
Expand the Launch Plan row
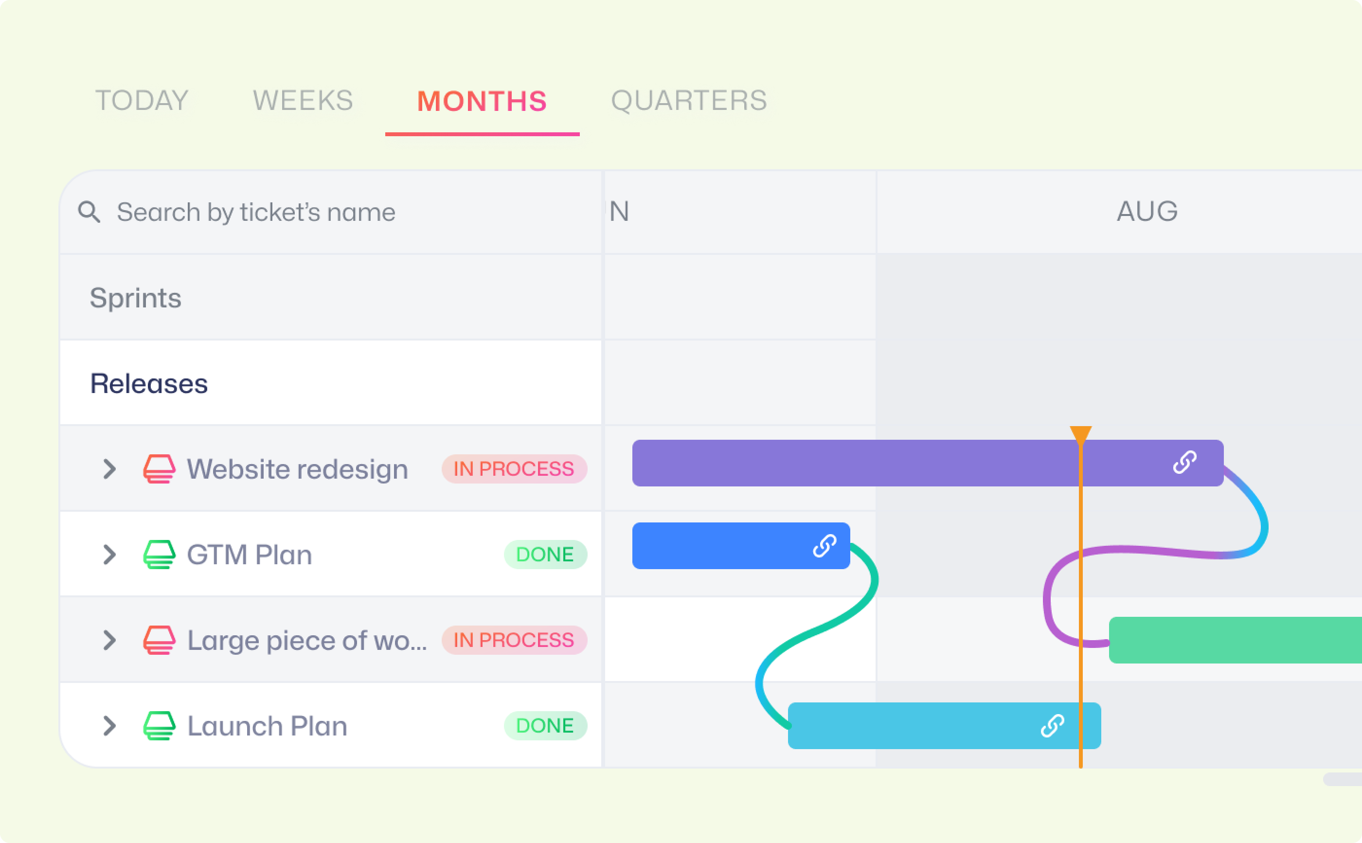click(x=110, y=726)
